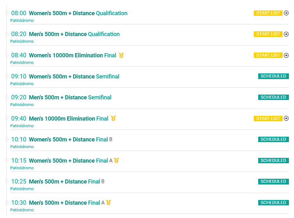Open Men's 500m + Distance Semifinal event
Viewport: 294px width, 218px height.
coord(70,97)
